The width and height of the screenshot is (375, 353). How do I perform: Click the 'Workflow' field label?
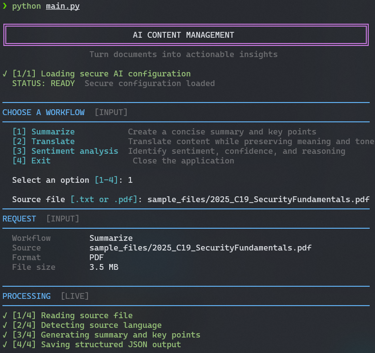[31, 238]
